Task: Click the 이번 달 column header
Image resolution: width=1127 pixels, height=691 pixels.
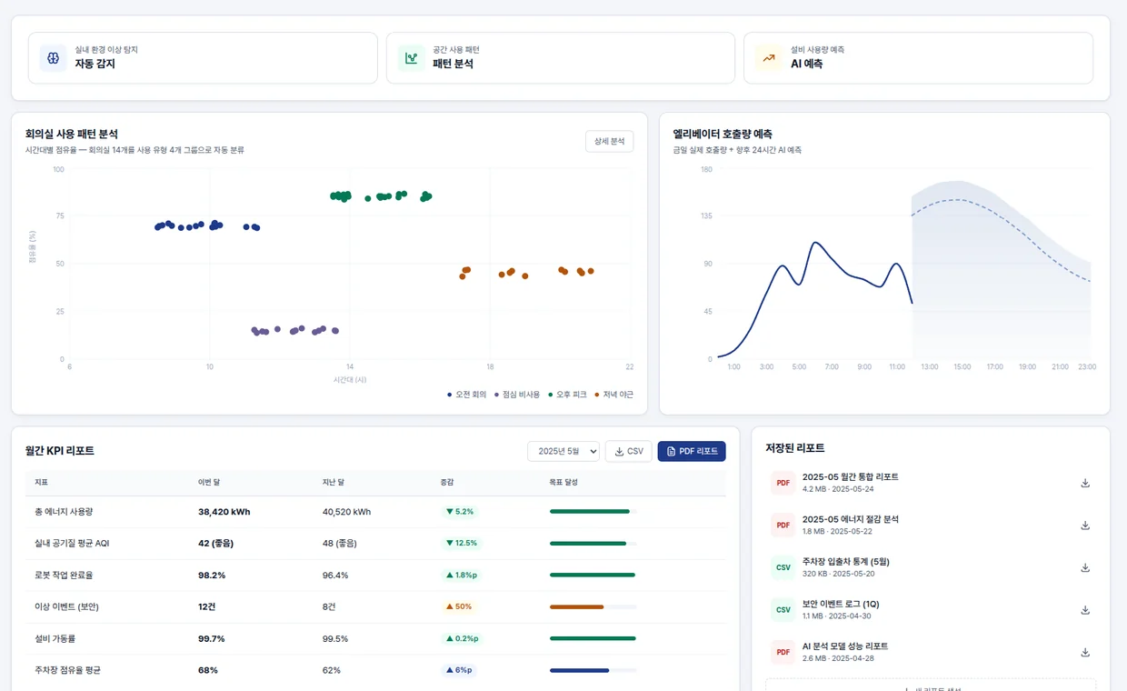Action: pos(209,482)
